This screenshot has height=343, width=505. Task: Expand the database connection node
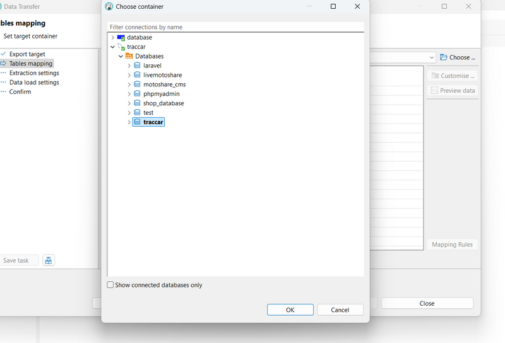112,37
